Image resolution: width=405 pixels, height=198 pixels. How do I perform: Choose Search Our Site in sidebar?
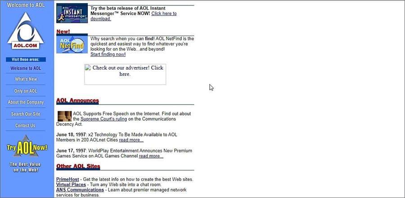tap(26, 114)
